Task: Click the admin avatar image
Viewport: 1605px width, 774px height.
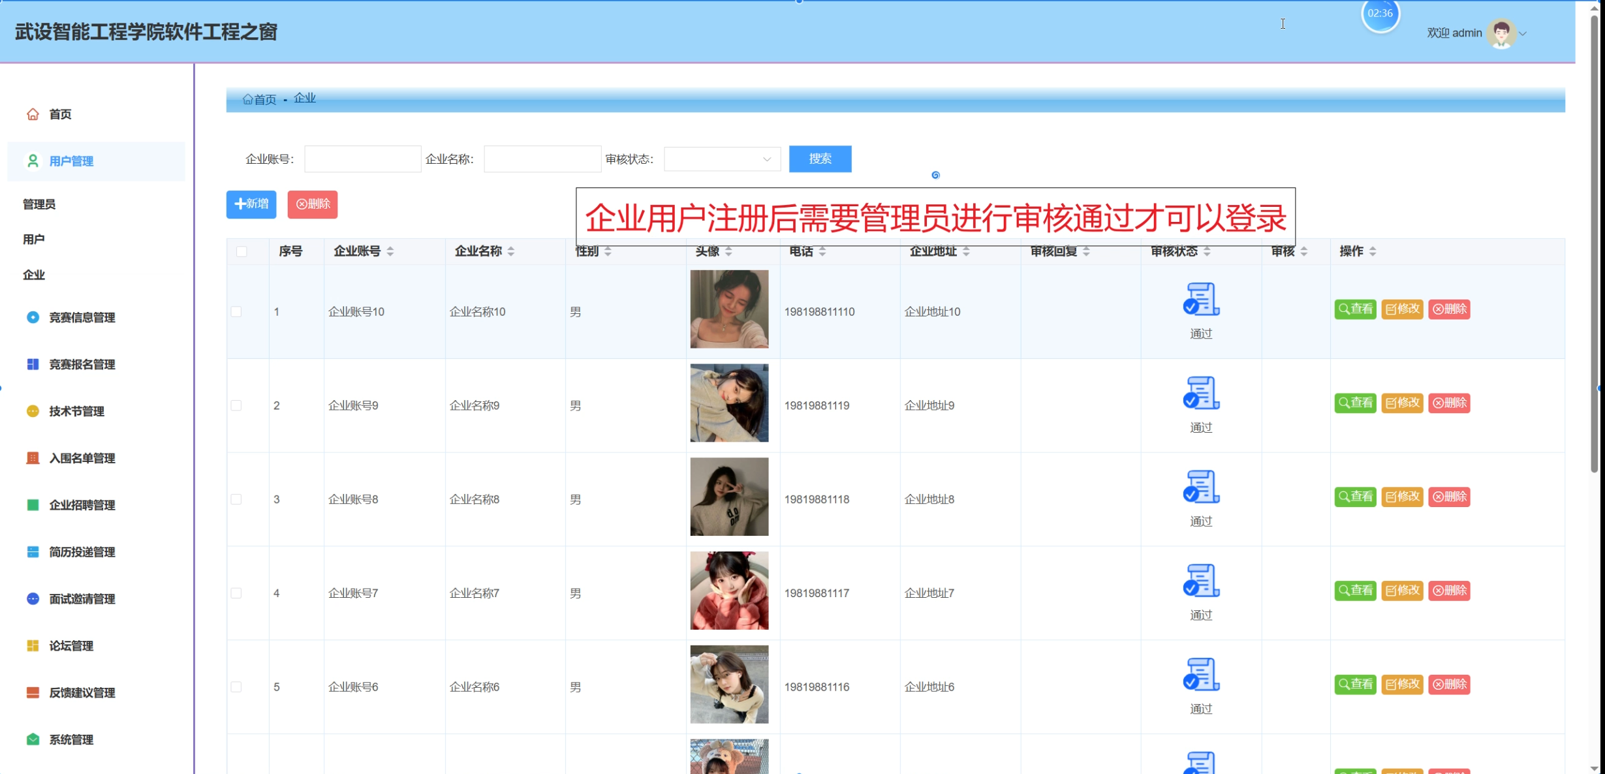Action: [x=1502, y=33]
